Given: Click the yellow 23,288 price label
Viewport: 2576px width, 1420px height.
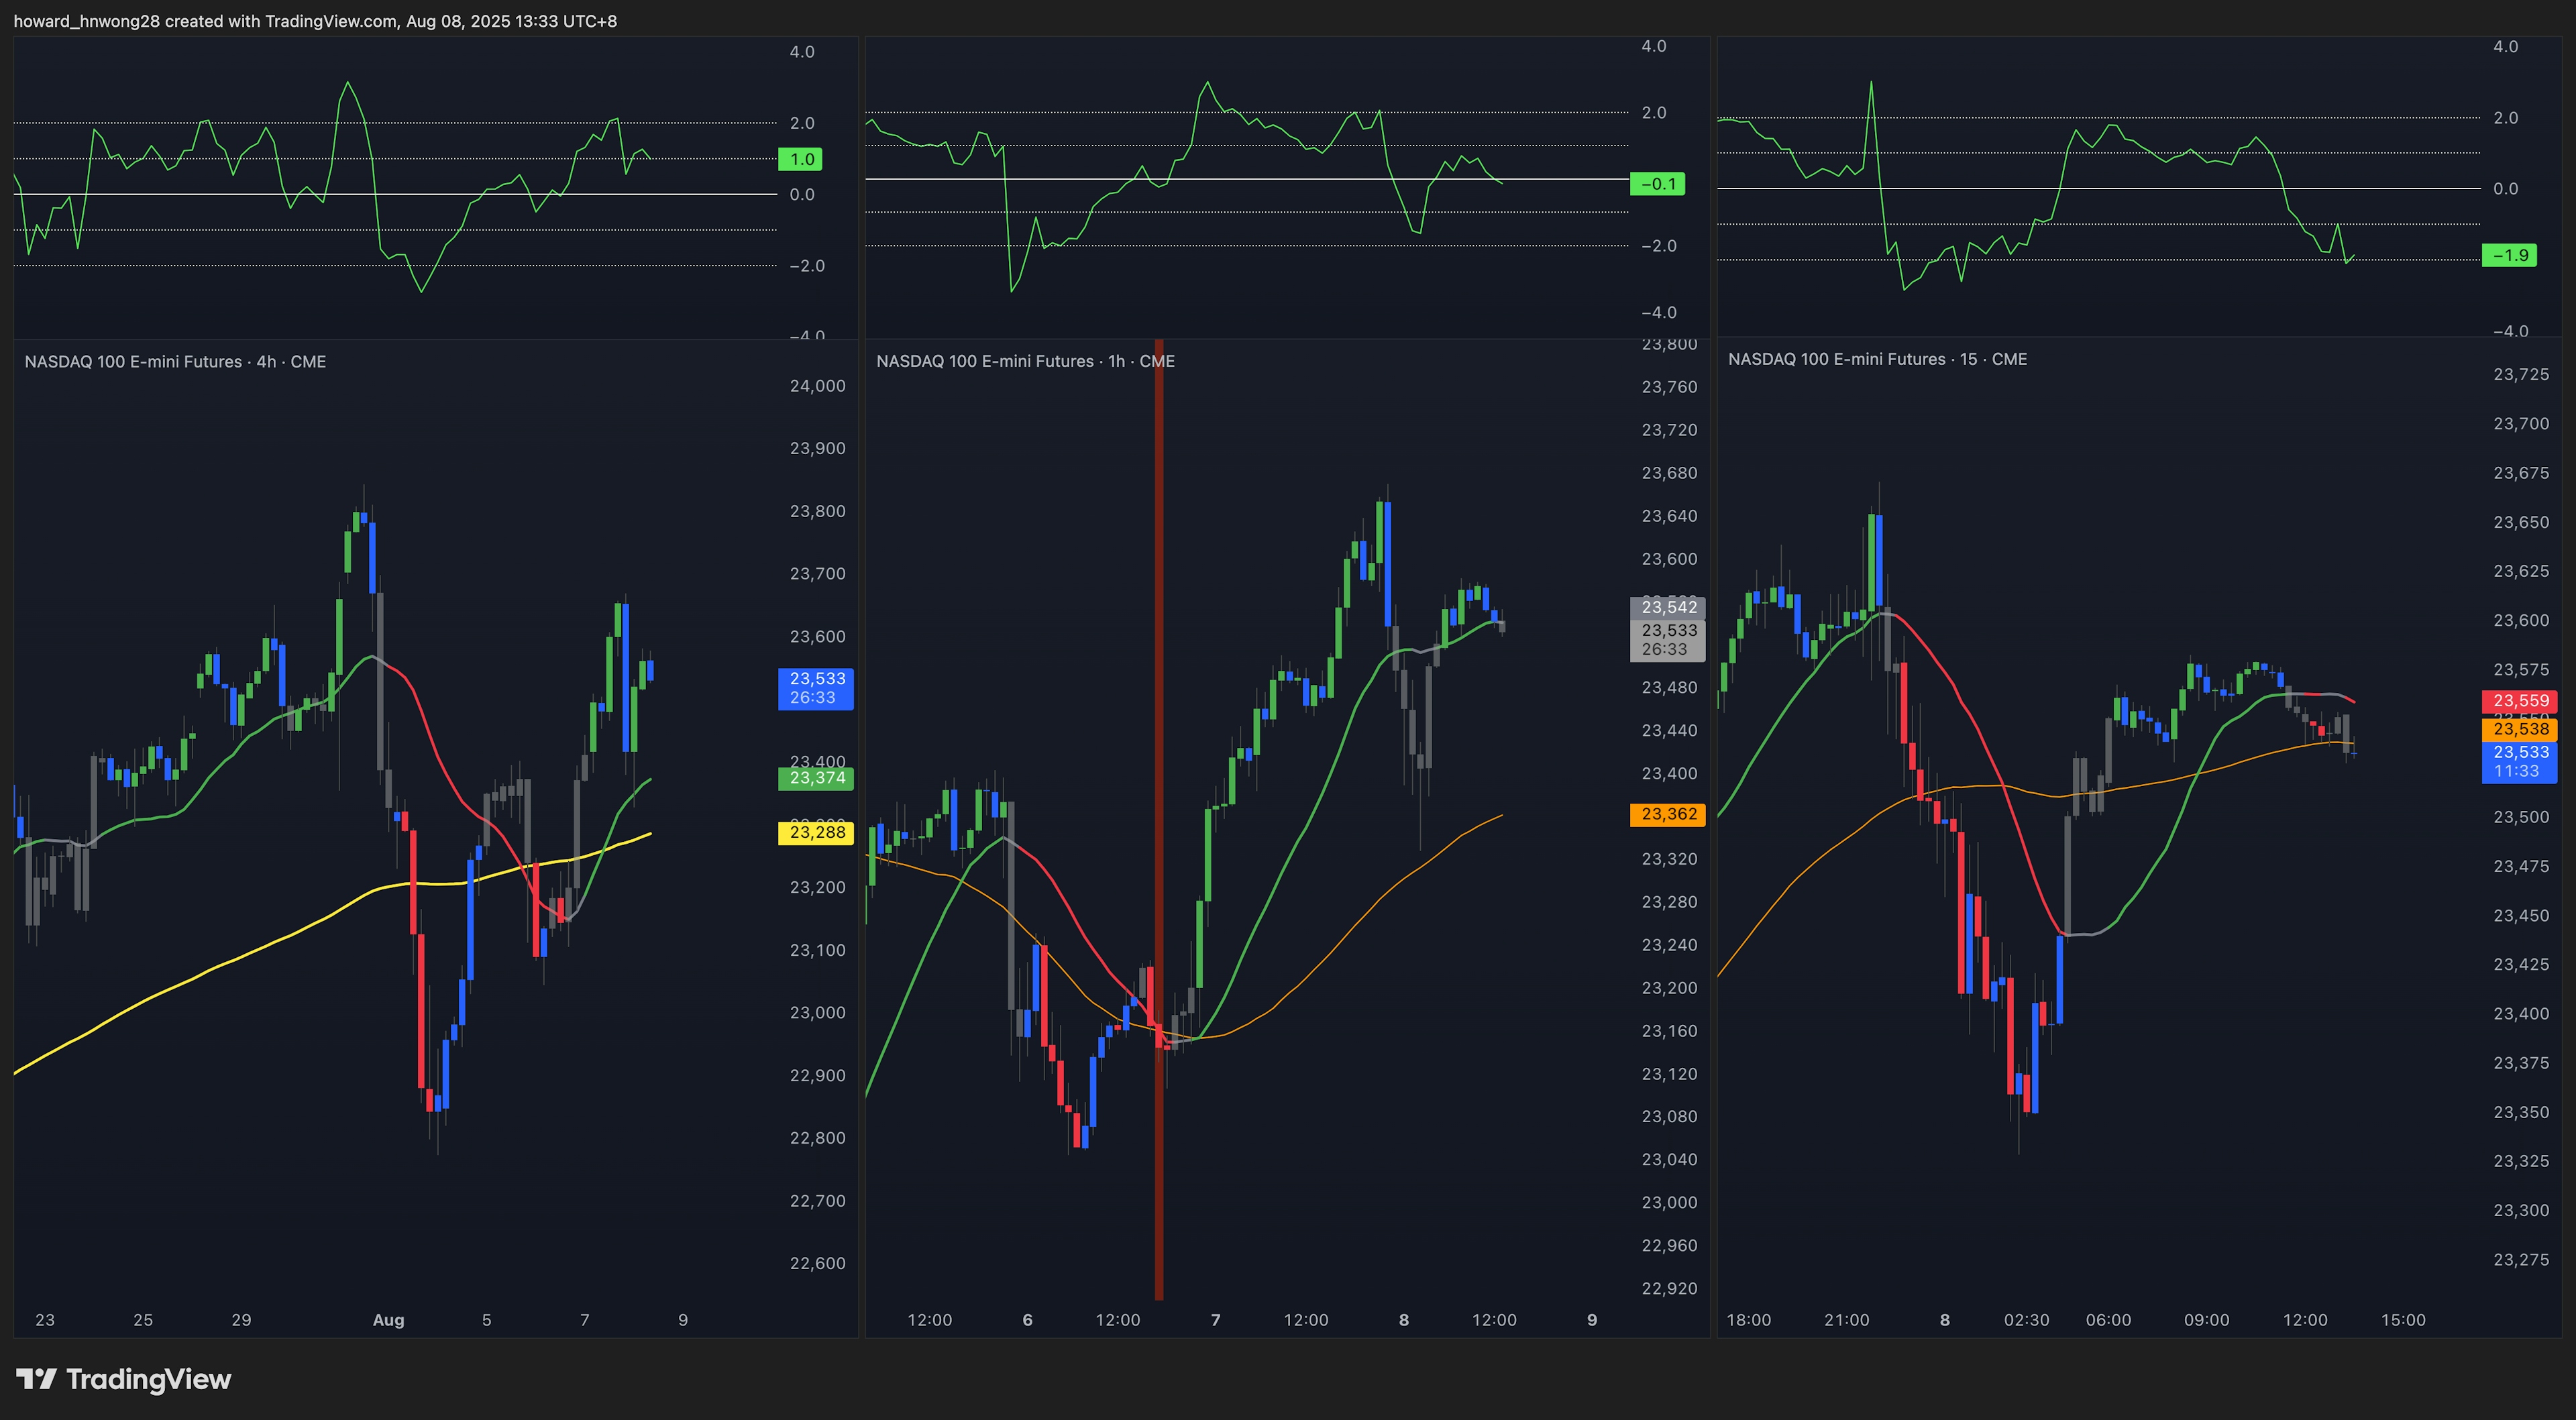Looking at the screenshot, I should pos(816,832).
